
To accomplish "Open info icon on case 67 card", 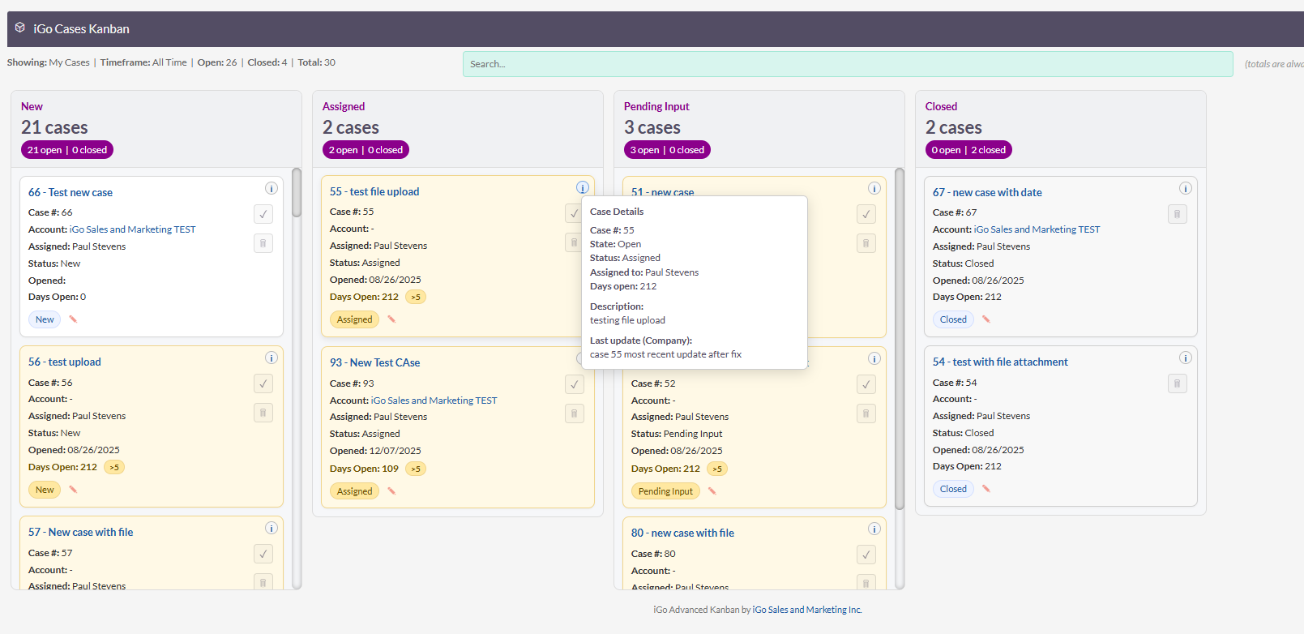I will pos(1185,188).
